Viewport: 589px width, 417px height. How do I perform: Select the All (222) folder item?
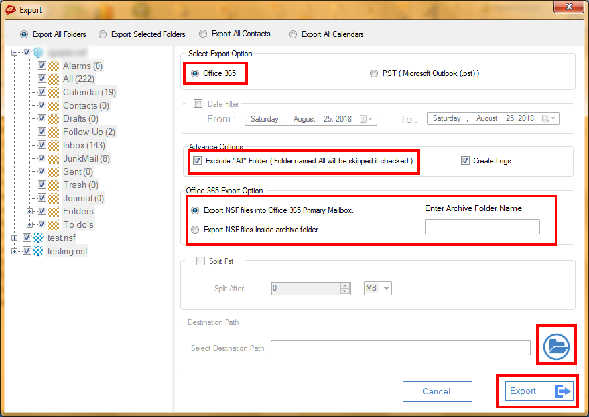(x=78, y=79)
